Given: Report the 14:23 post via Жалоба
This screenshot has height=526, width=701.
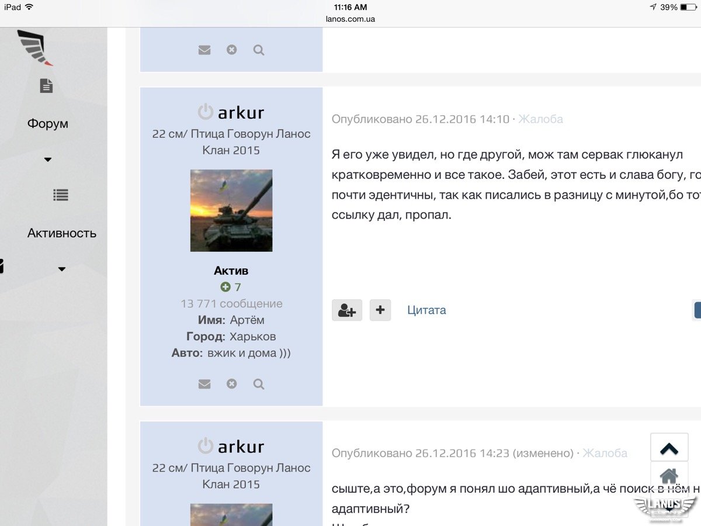Looking at the screenshot, I should tap(605, 453).
